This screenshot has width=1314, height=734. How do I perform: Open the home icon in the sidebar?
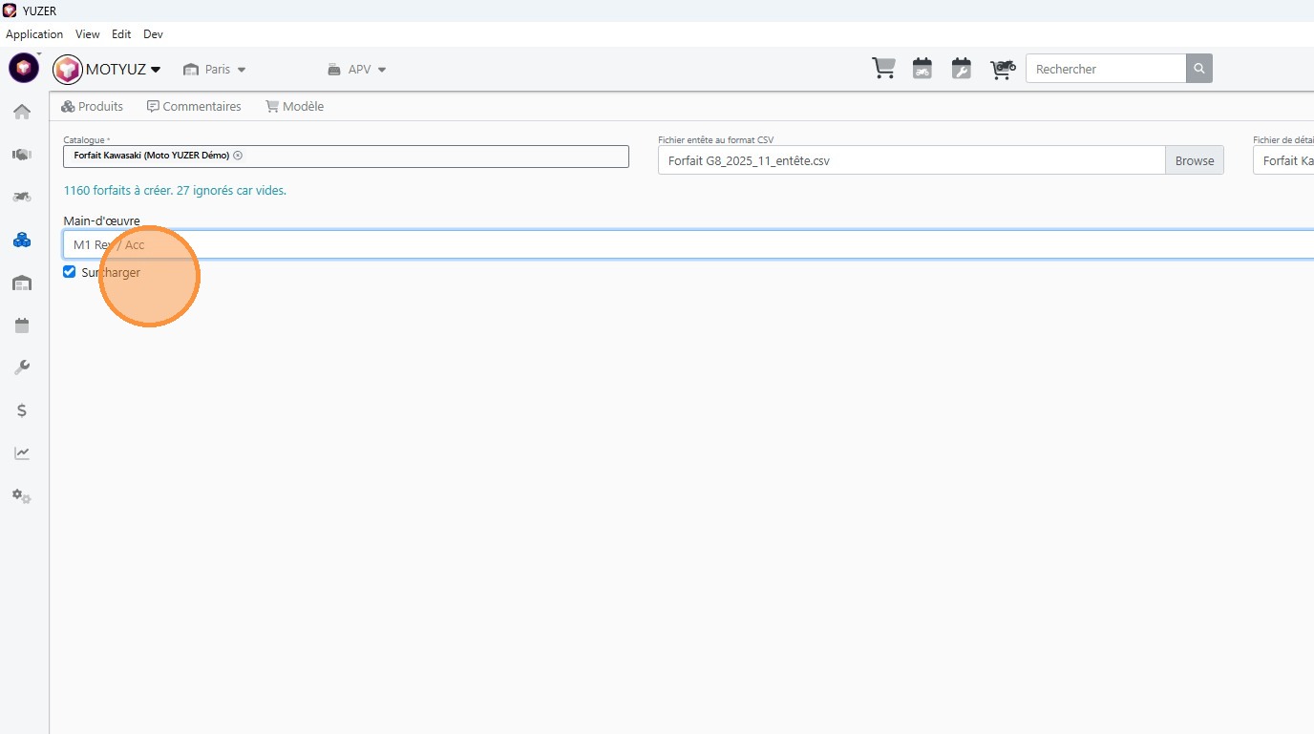coord(22,112)
